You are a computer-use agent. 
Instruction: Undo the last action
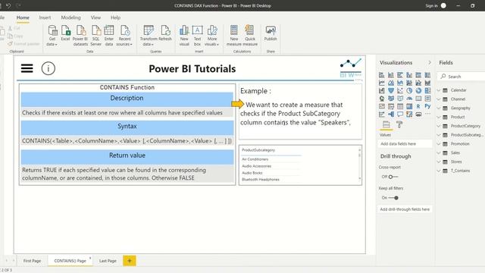(8, 5)
